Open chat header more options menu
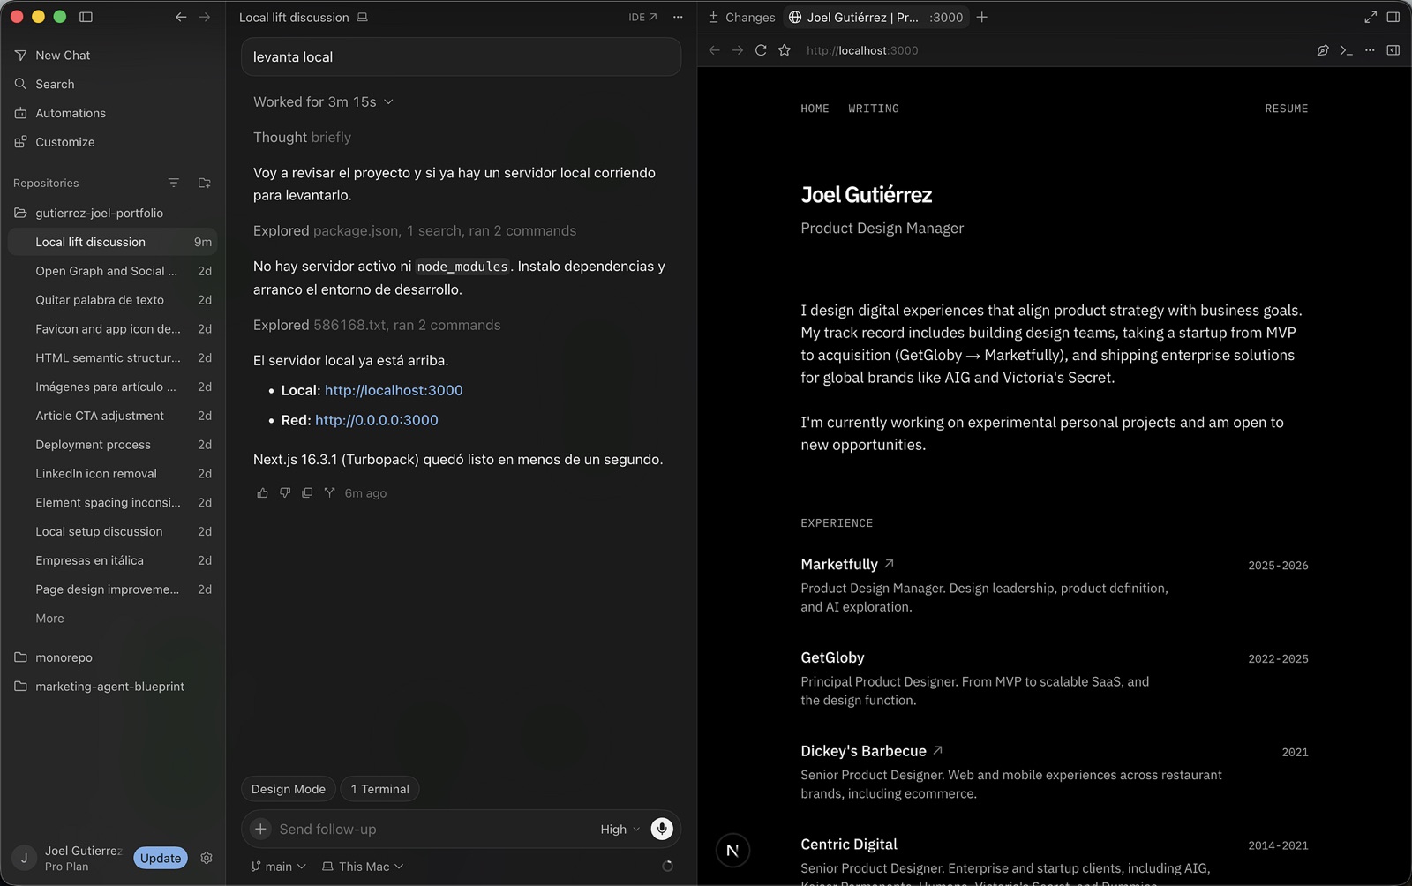The height and width of the screenshot is (886, 1412). coord(678,17)
